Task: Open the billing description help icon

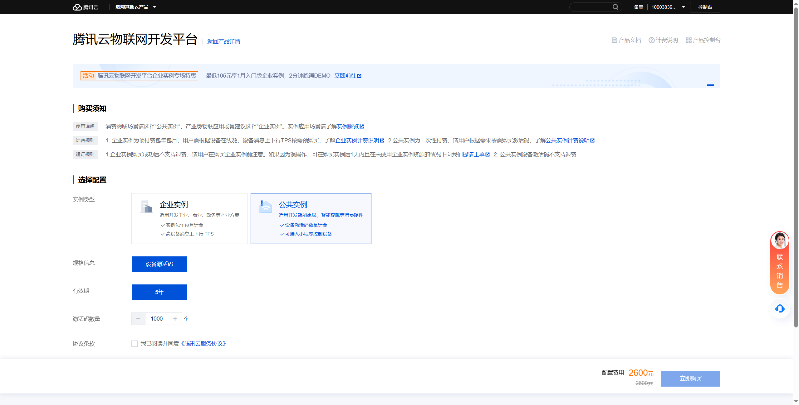Action: [651, 40]
